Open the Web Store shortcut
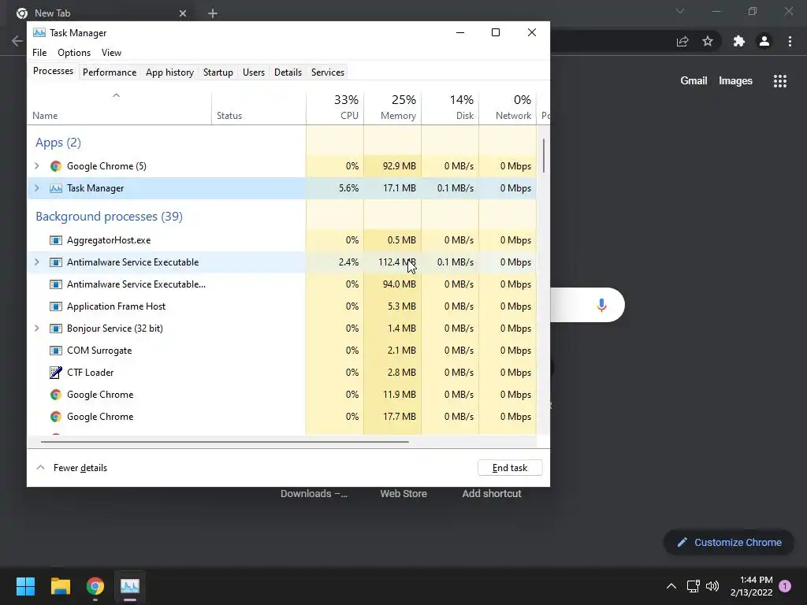Image resolution: width=807 pixels, height=605 pixels. pyautogui.click(x=403, y=494)
